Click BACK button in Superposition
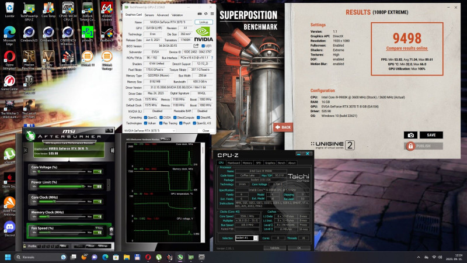The image size is (467, 263). point(283,127)
